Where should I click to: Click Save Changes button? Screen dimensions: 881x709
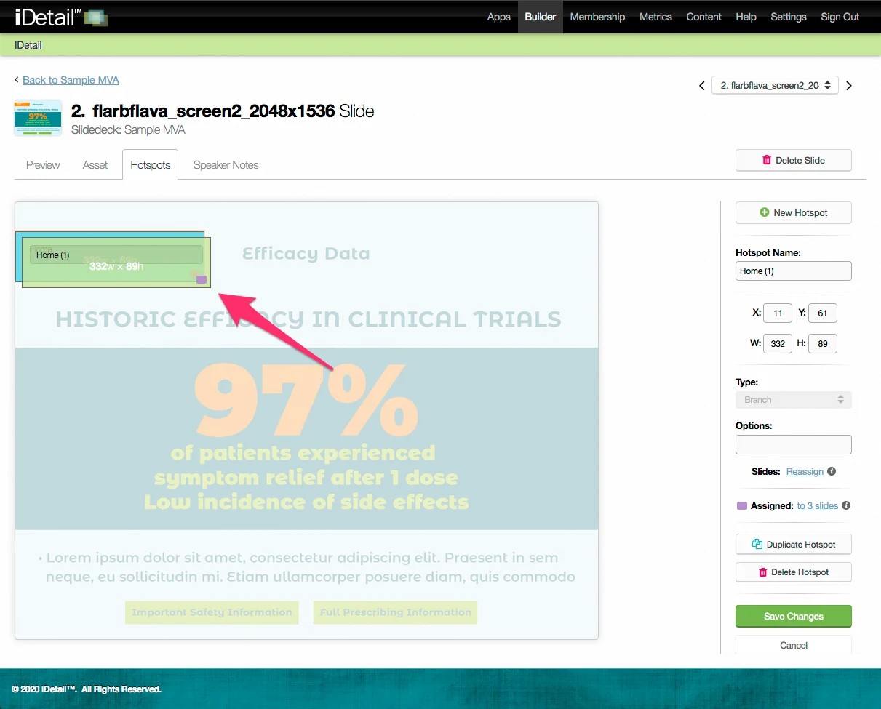coord(794,616)
